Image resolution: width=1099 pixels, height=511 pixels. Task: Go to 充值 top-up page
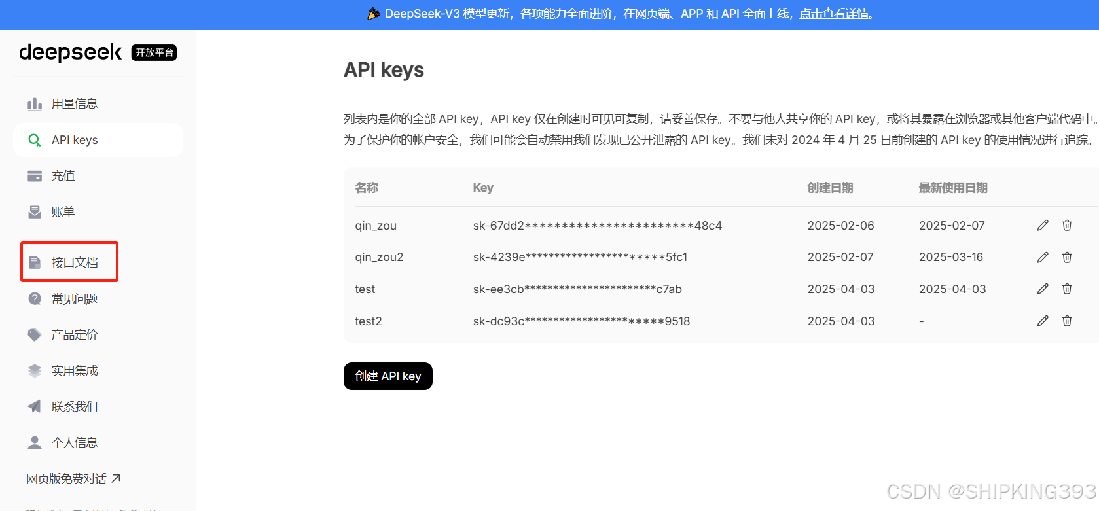click(98, 176)
